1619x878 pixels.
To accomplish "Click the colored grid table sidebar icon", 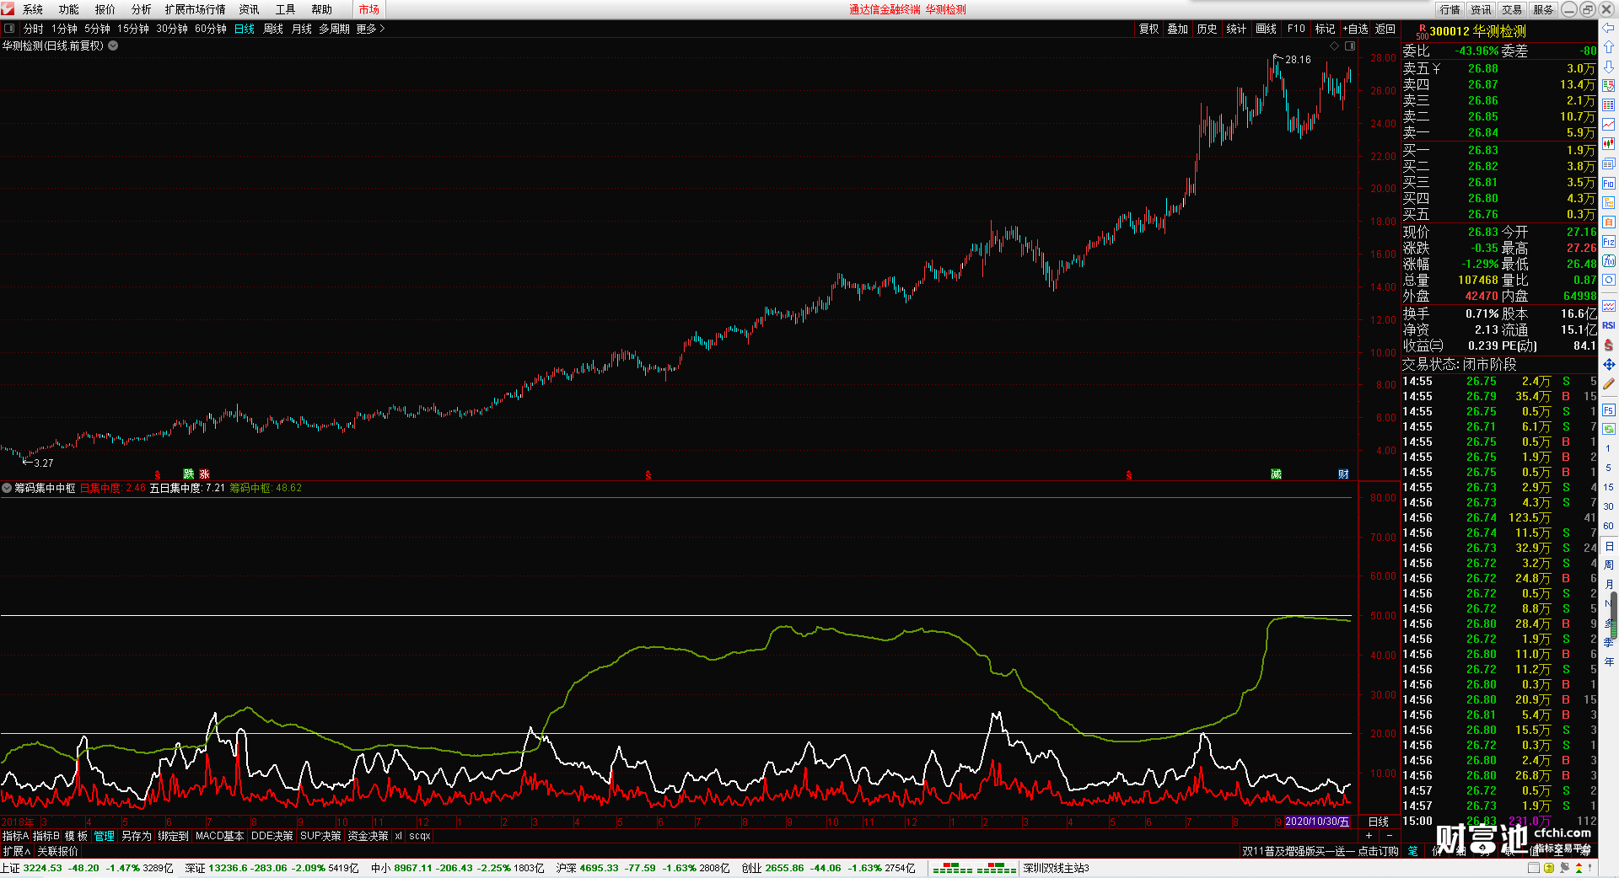I will click(1608, 105).
